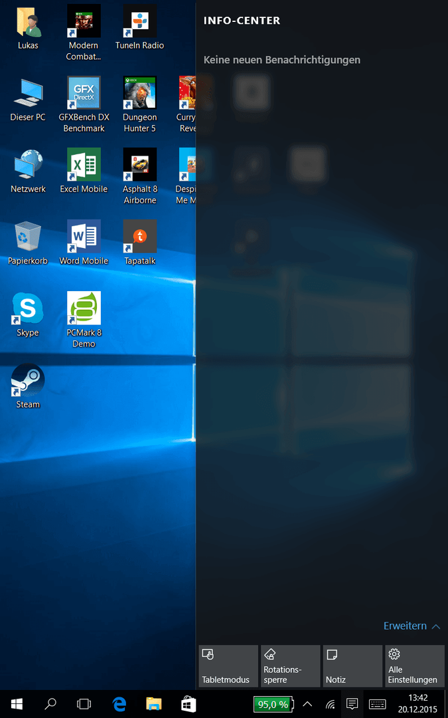Open Netzwerk desktop icon

[x=28, y=170]
